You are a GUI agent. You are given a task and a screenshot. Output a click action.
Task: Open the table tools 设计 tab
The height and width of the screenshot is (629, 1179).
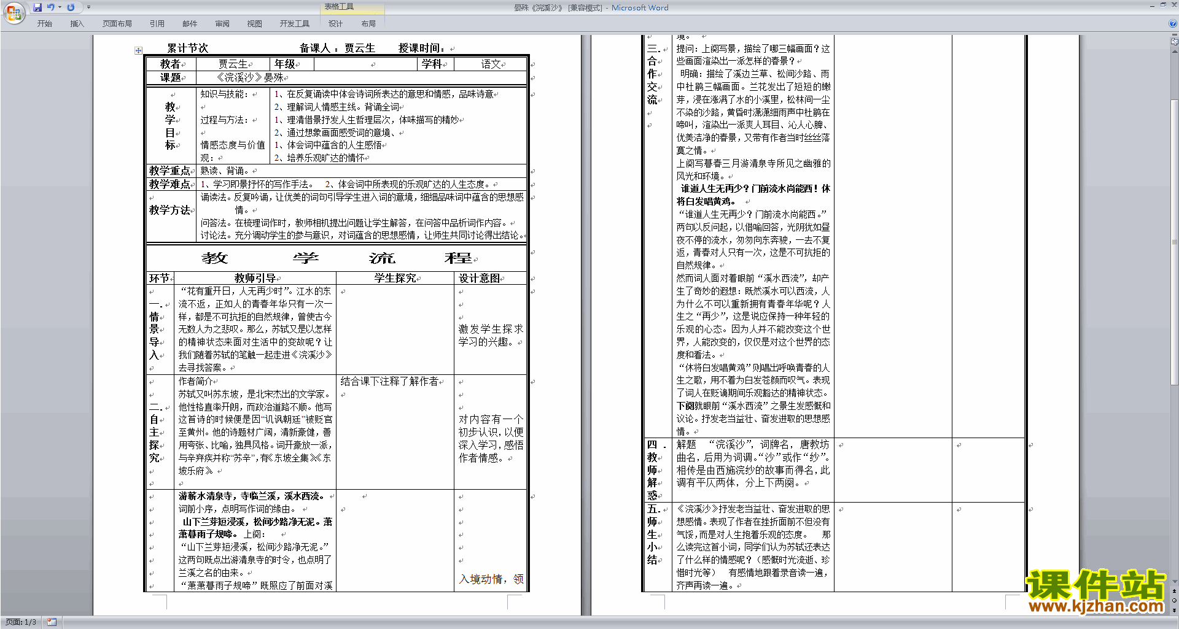pyautogui.click(x=335, y=24)
